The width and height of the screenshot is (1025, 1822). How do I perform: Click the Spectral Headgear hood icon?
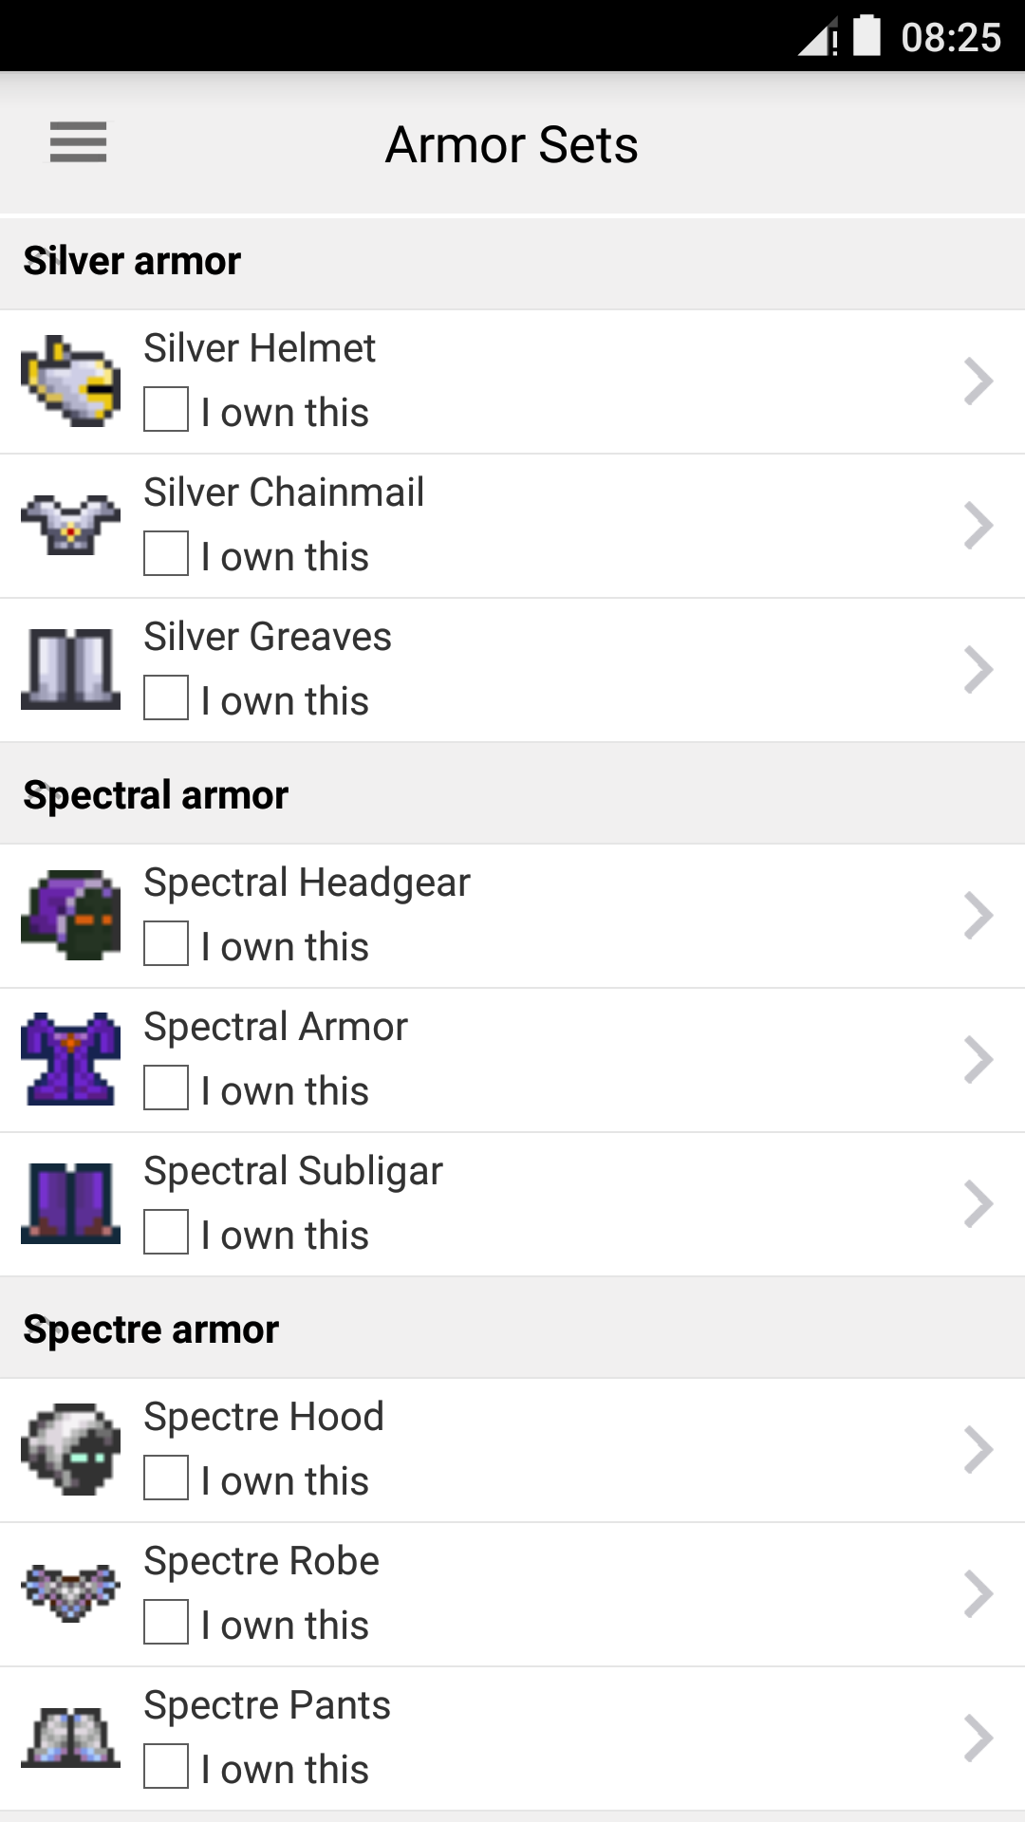click(x=71, y=914)
